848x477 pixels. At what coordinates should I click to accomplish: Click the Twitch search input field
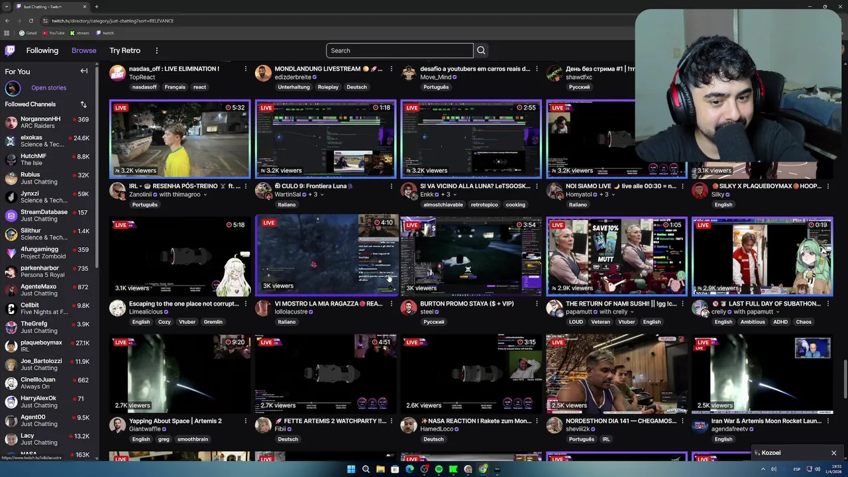click(399, 50)
